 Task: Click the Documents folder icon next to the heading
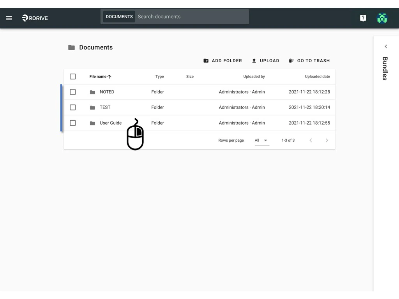[x=72, y=47]
